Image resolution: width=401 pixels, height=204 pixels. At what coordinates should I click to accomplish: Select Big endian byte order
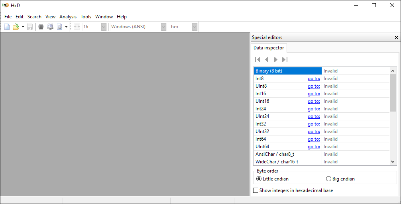340,179
